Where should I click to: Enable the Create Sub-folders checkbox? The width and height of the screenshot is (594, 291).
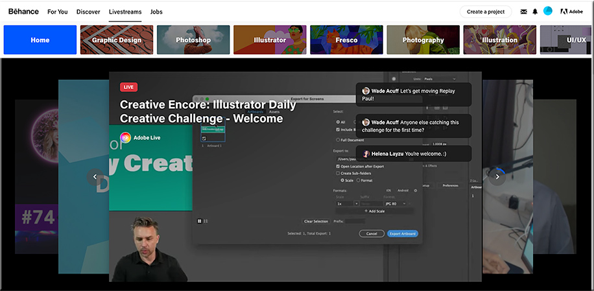338,173
